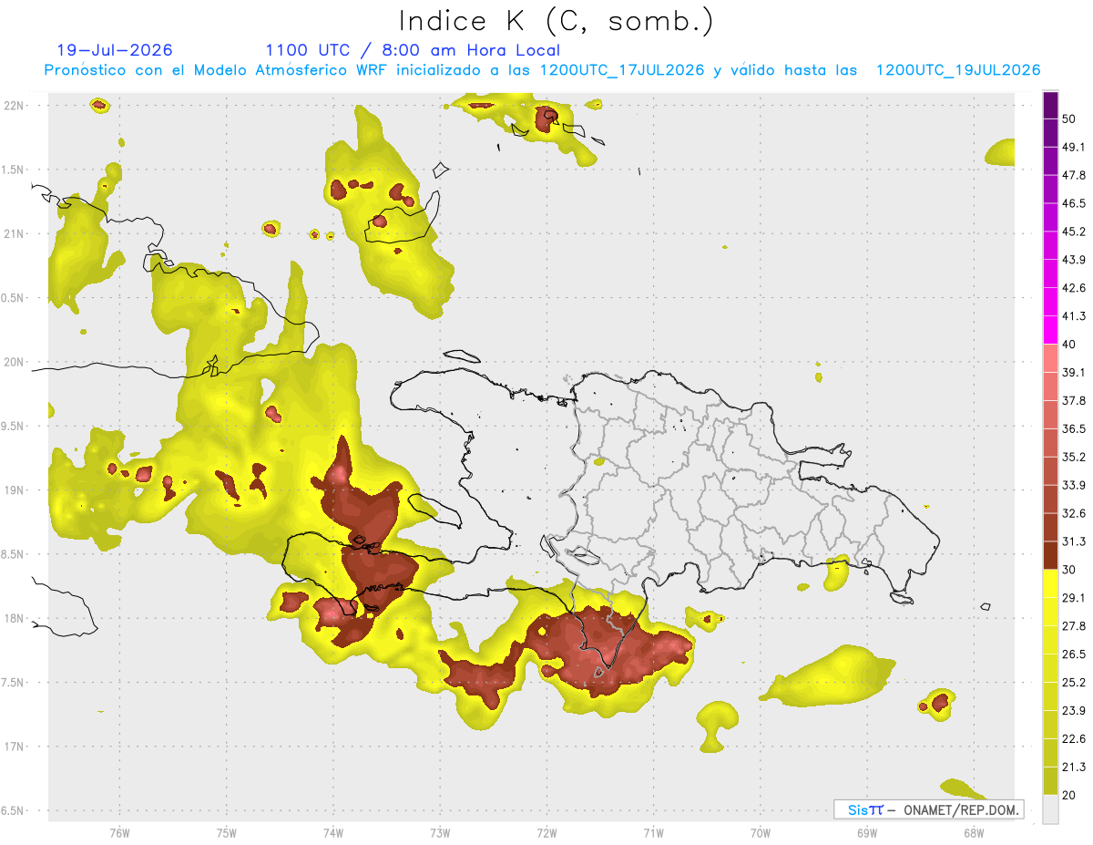Image resolution: width=1093 pixels, height=845 pixels.
Task: Click the '27.8' colorbar value
Action: (x=1074, y=626)
